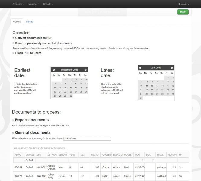The height and width of the screenshot is (181, 201).
Task: Sort by the YEAR column header
Action: (x=73, y=155)
